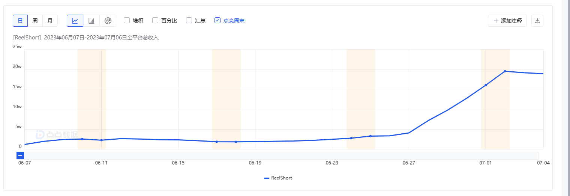Switch to the line chart view
Viewport: 570px width, 196px height.
(75, 21)
